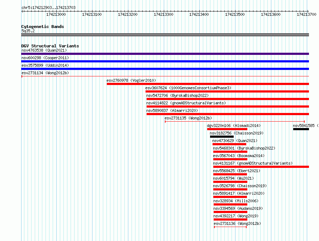Viewport: 319px width, 241px height.
Task: Click the DGV Structural Variants track heading
Action: coord(50,46)
